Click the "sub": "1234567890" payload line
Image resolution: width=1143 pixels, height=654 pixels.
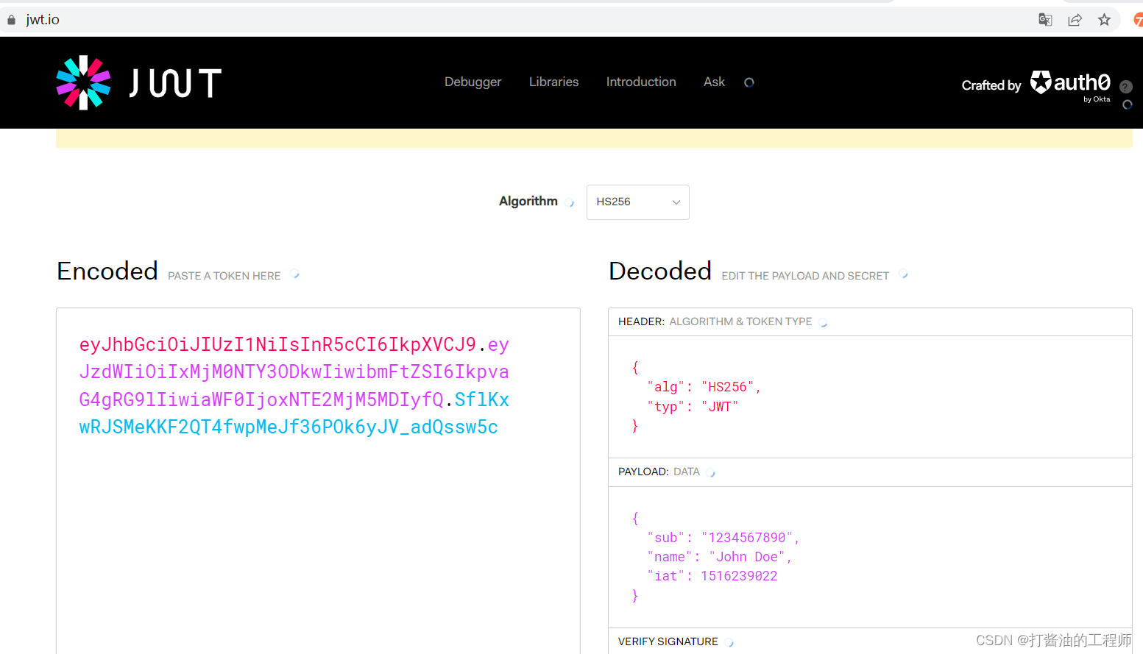(x=723, y=538)
